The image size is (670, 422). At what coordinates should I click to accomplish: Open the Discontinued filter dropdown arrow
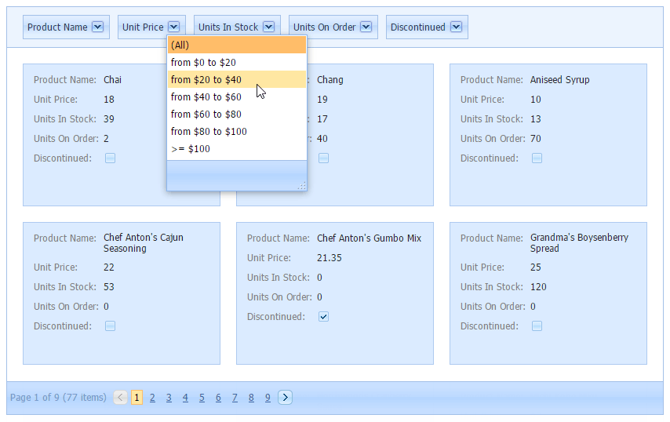456,27
